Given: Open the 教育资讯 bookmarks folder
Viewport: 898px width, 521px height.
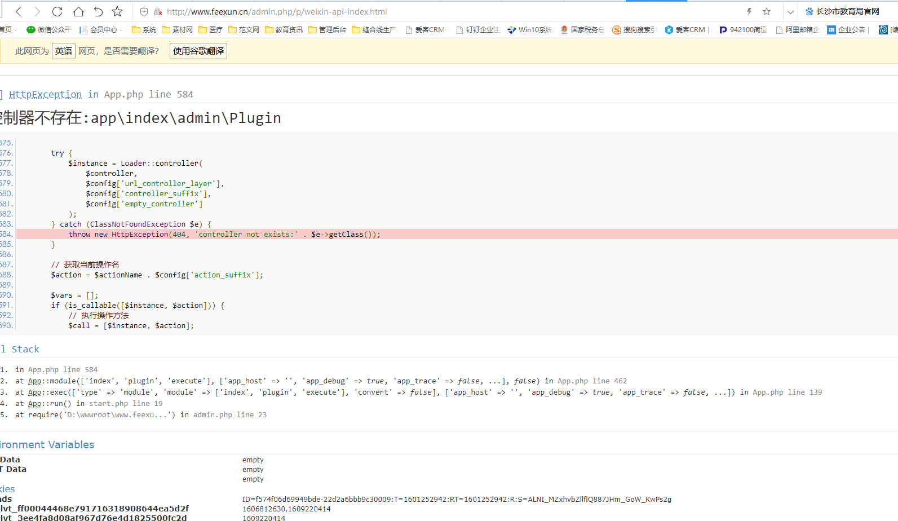Looking at the screenshot, I should [284, 30].
